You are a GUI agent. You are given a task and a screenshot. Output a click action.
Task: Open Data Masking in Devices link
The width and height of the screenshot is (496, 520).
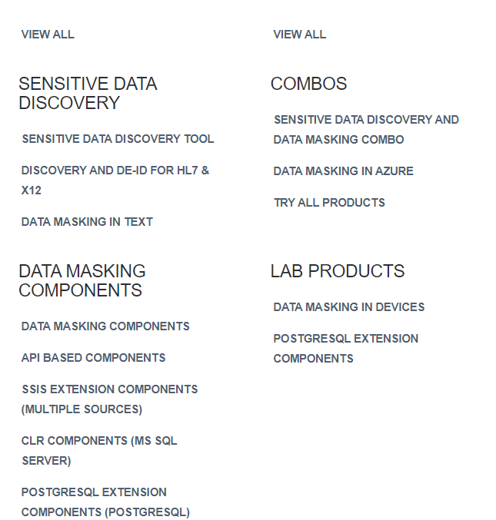349,306
